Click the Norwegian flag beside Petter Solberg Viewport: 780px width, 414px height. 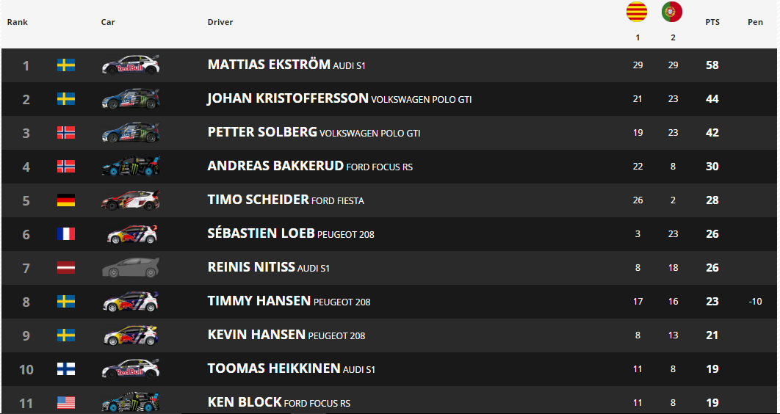coord(66,133)
